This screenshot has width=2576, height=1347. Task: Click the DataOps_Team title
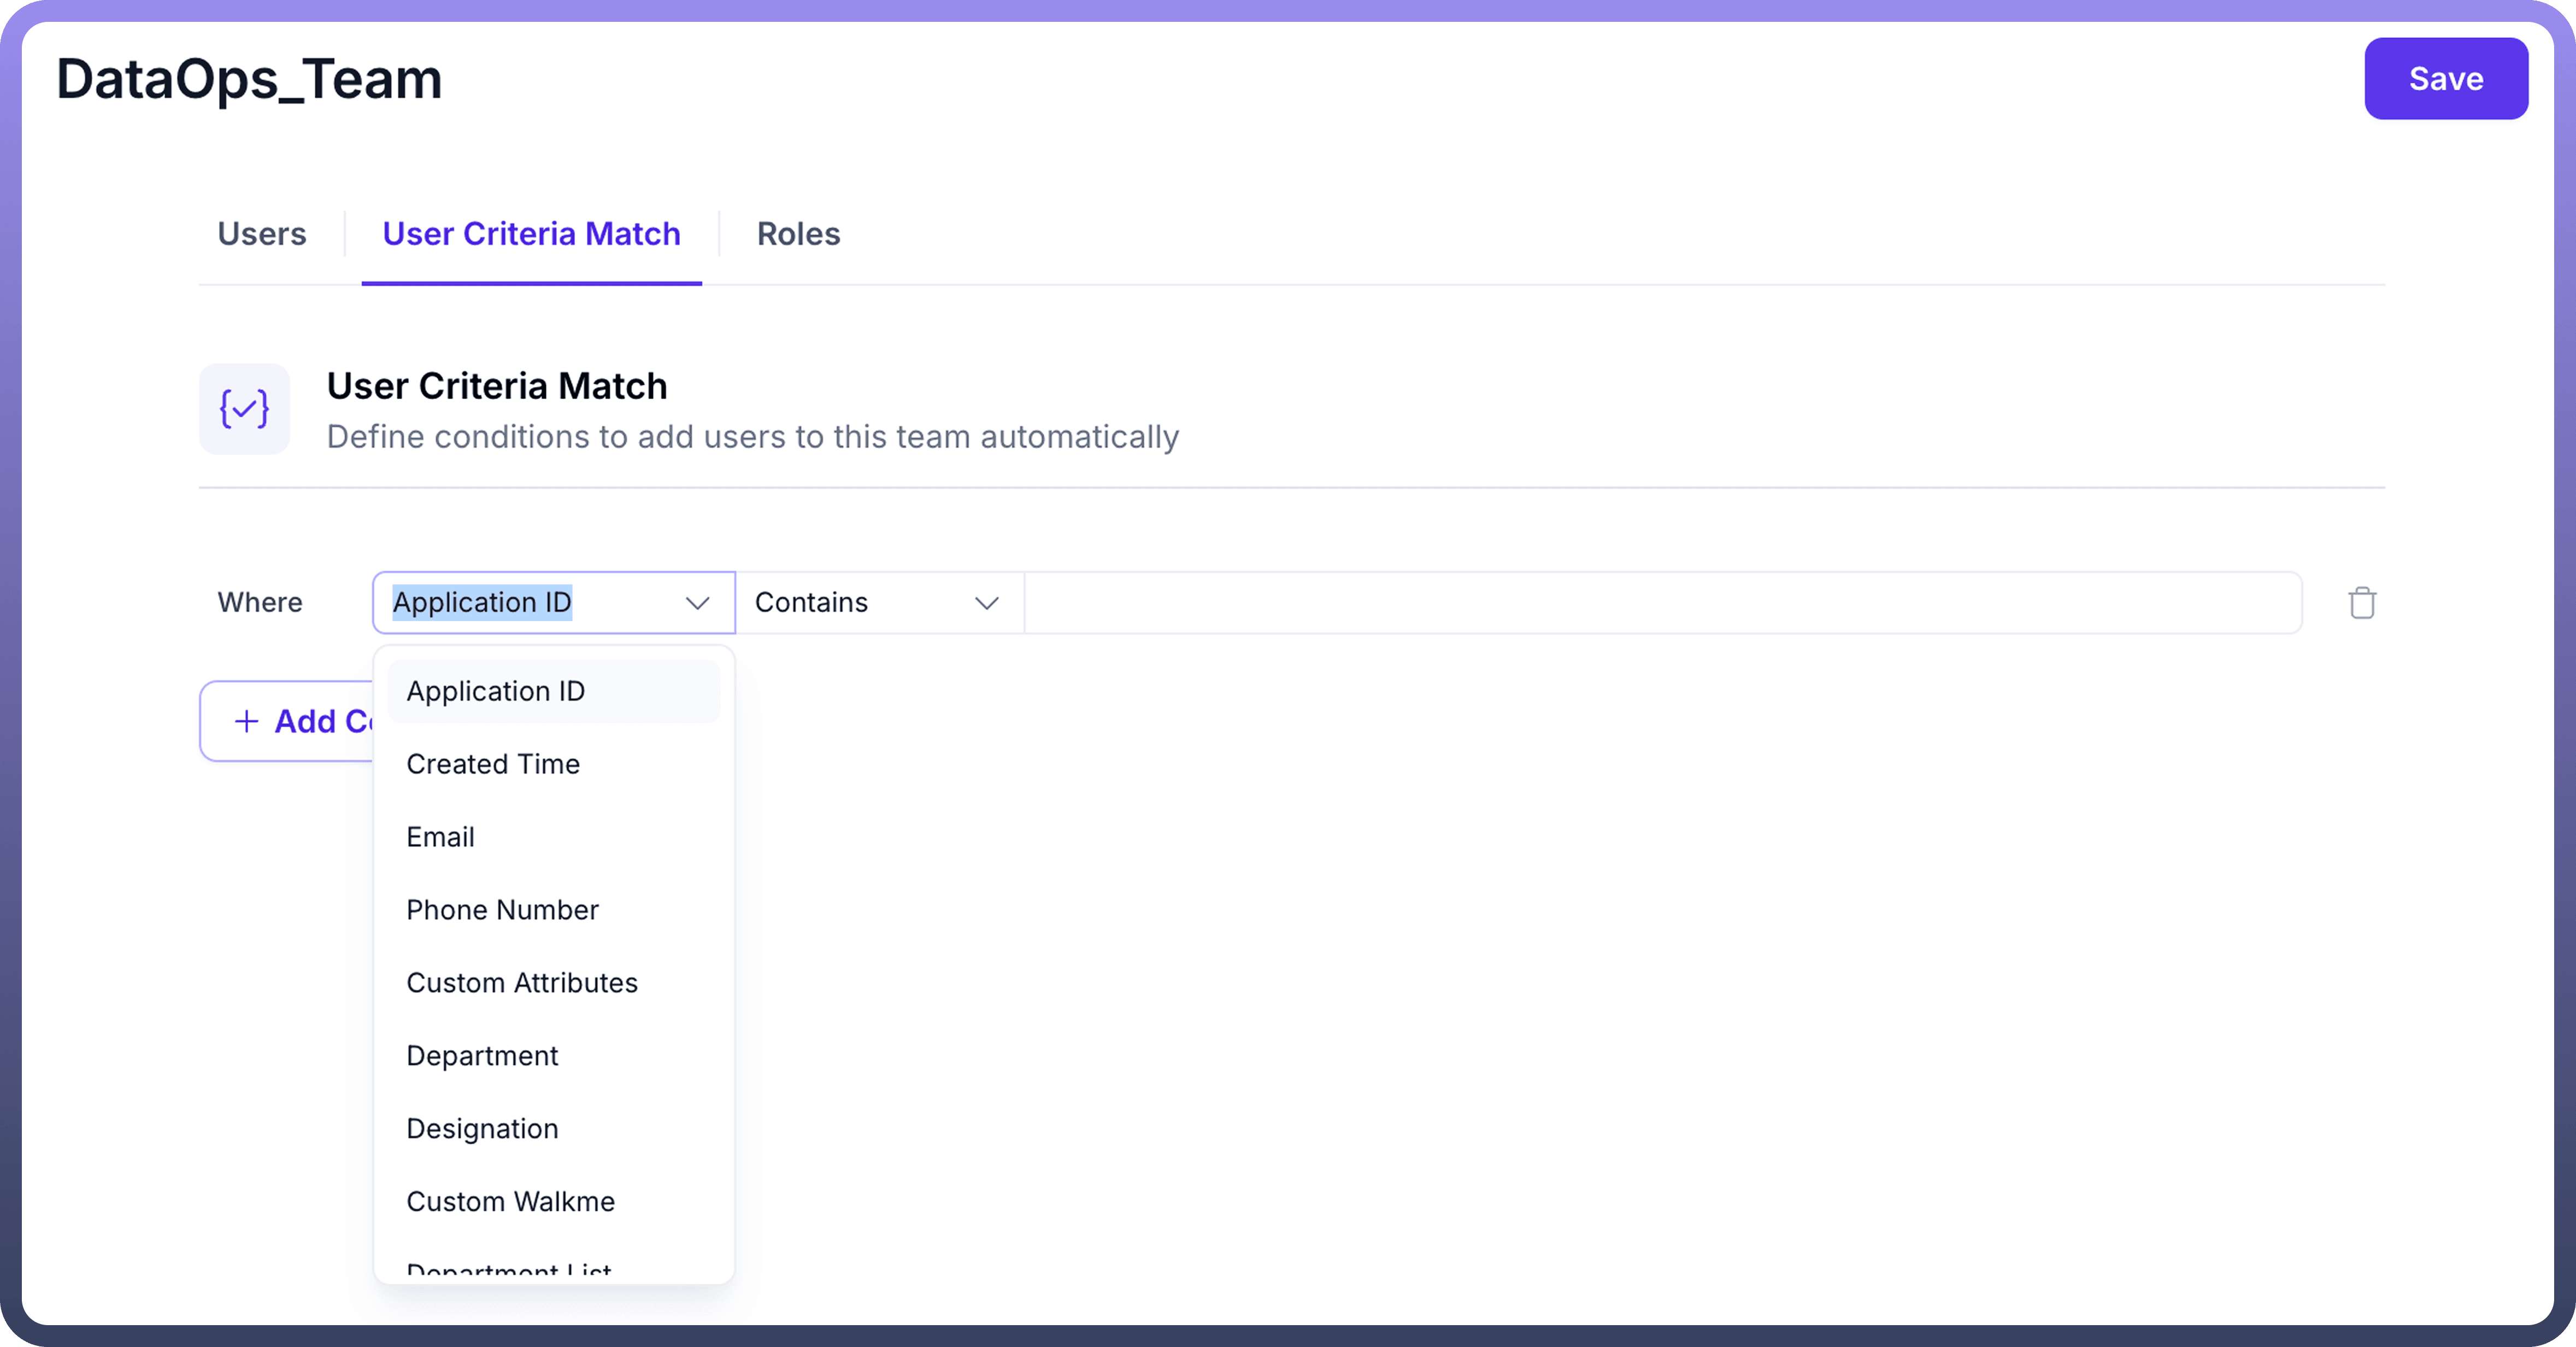[x=249, y=79]
